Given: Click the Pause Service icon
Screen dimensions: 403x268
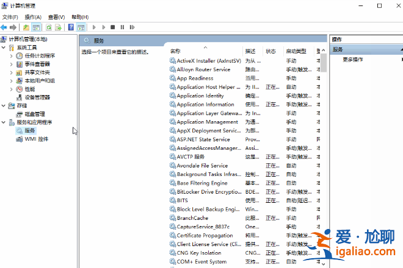Looking at the screenshot, I should (x=122, y=27).
